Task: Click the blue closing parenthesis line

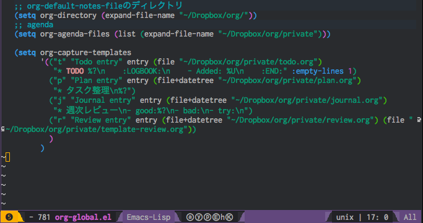Action: click(42, 148)
